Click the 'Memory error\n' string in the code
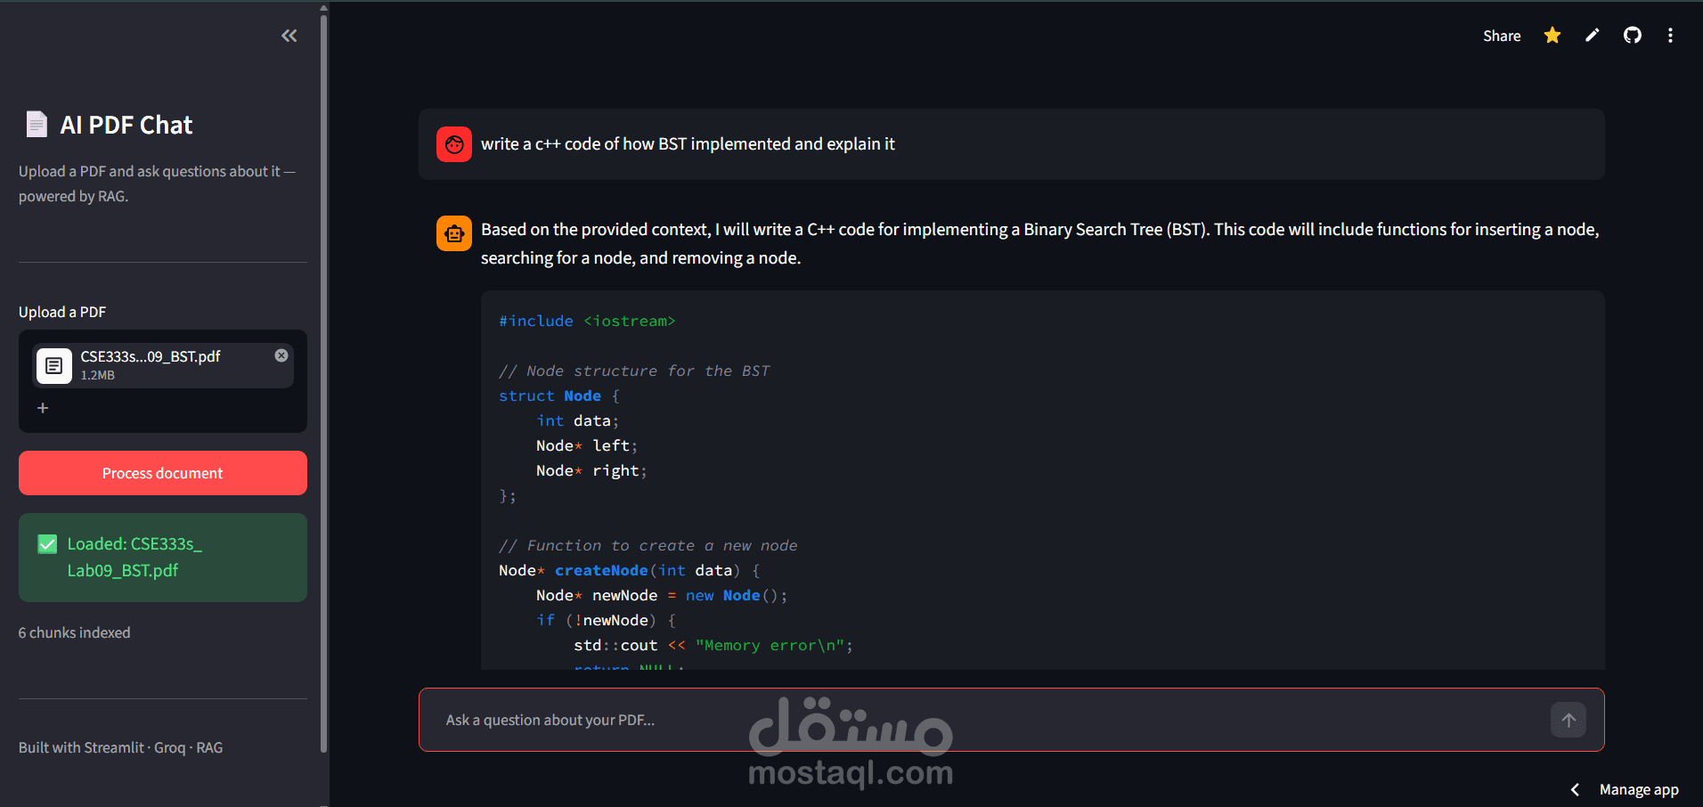The width and height of the screenshot is (1703, 807). (770, 645)
